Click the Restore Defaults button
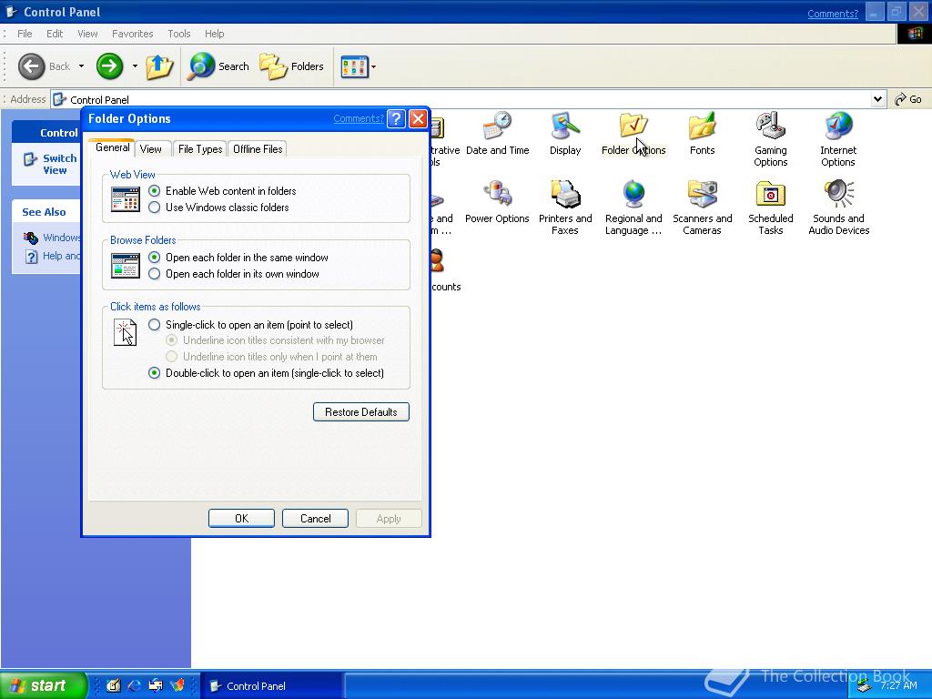Viewport: 932px width, 699px height. (x=361, y=412)
